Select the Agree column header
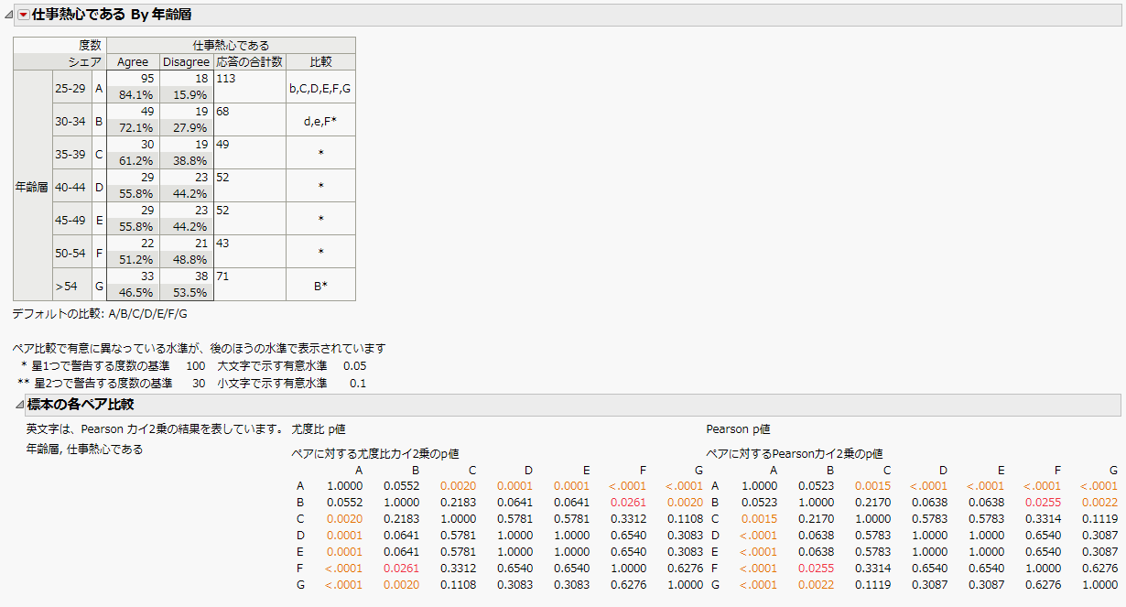Screen dimensions: 1126x607 click(x=131, y=61)
